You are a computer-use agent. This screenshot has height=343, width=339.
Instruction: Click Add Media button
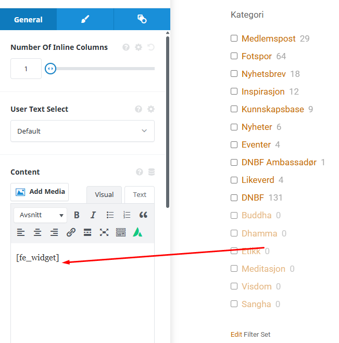click(40, 192)
